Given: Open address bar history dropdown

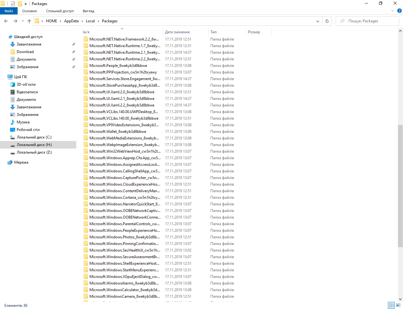Looking at the screenshot, I should 318,21.
